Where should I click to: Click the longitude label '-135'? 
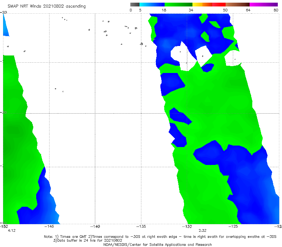point(141,226)
